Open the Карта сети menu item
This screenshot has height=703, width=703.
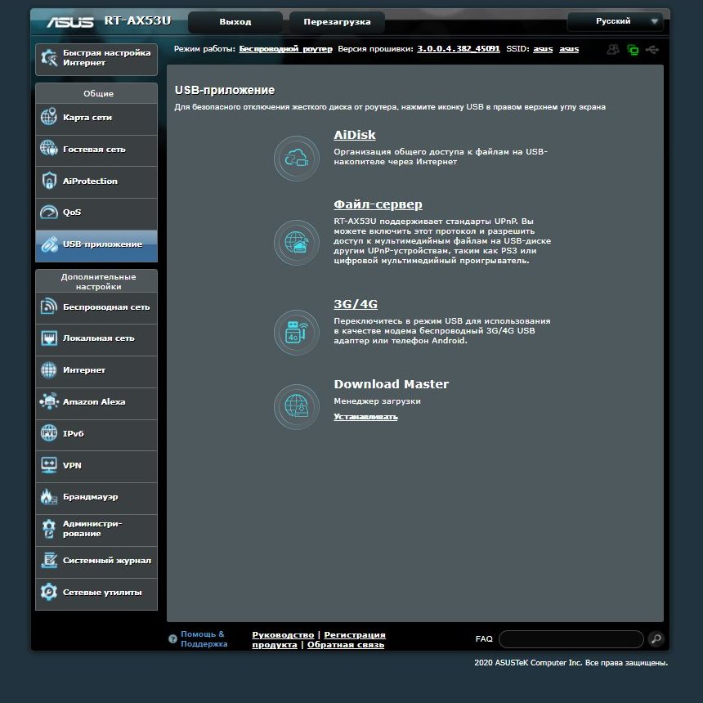tap(96, 119)
